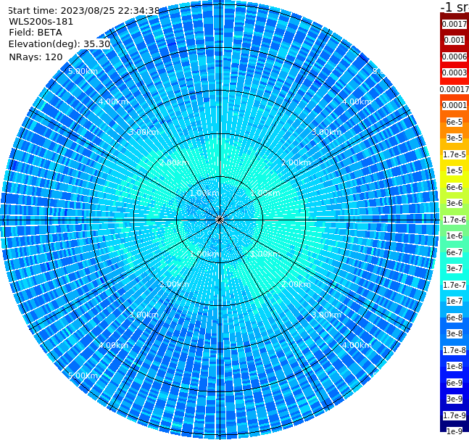Screen dimensions: 469x440
Task: Click the 0.0017 colorbar label
Action: click(455, 24)
